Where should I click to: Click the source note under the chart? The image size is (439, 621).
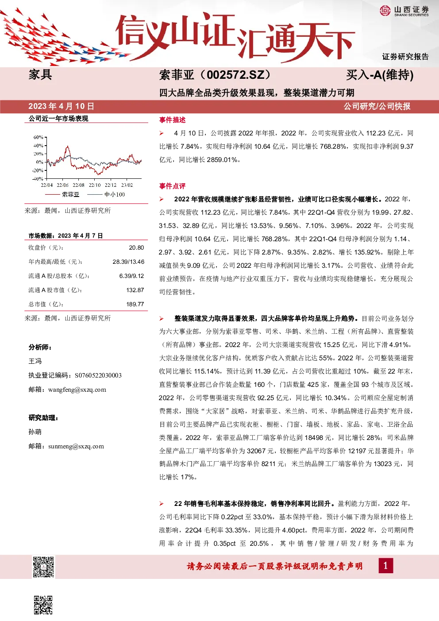point(68,211)
